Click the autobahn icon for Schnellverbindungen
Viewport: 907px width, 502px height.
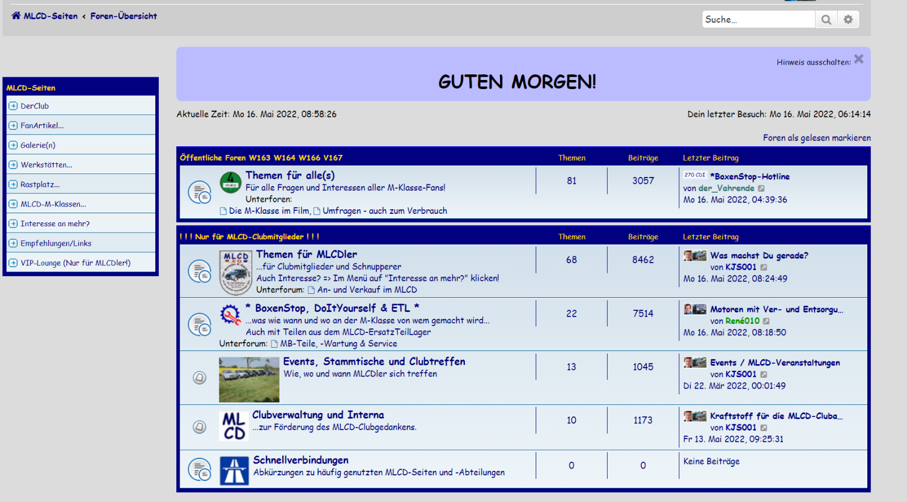[234, 471]
